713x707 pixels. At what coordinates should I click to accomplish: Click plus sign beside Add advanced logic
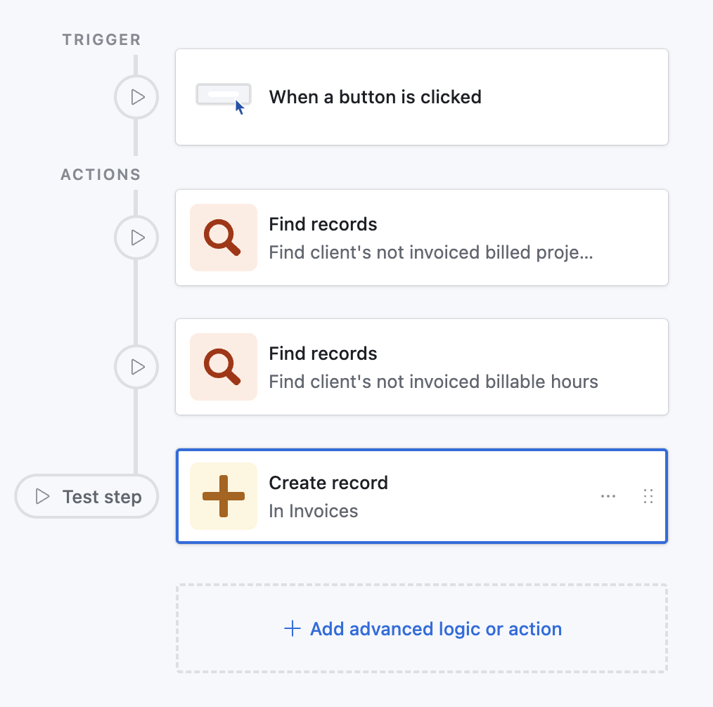(x=292, y=629)
